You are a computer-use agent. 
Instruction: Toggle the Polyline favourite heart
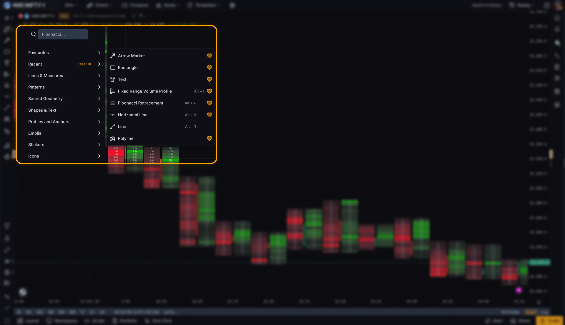pyautogui.click(x=210, y=138)
